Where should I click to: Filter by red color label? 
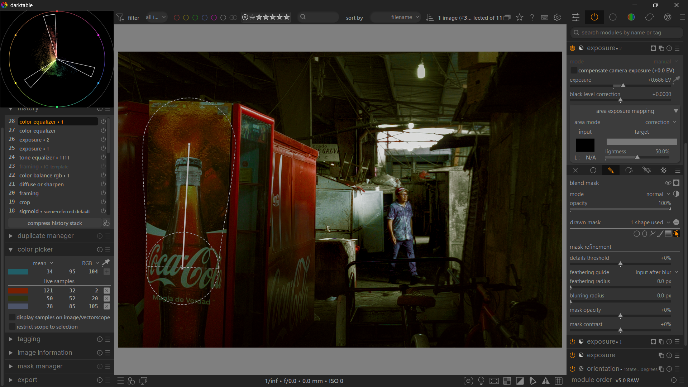tap(176, 18)
